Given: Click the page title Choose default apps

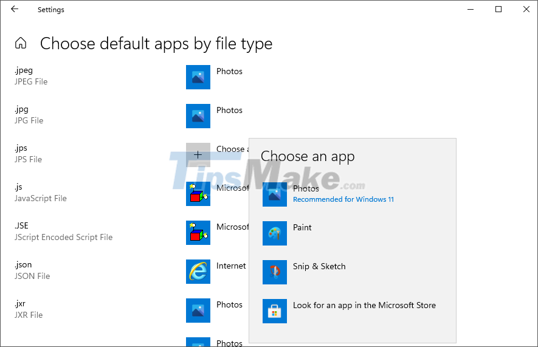Looking at the screenshot, I should tap(156, 44).
